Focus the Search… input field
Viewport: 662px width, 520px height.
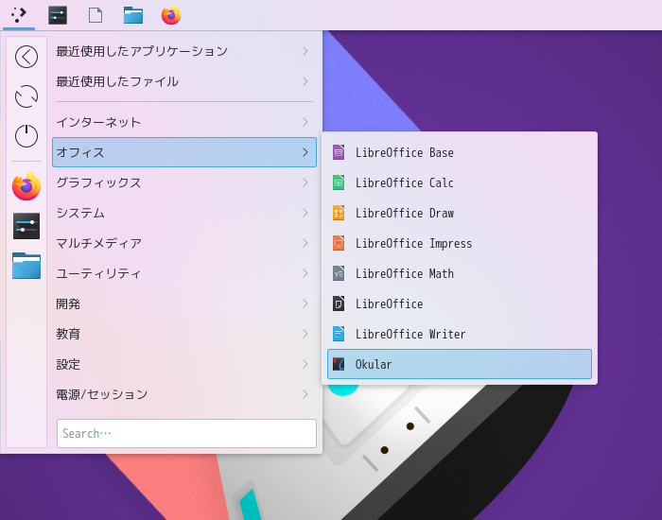[x=186, y=433]
